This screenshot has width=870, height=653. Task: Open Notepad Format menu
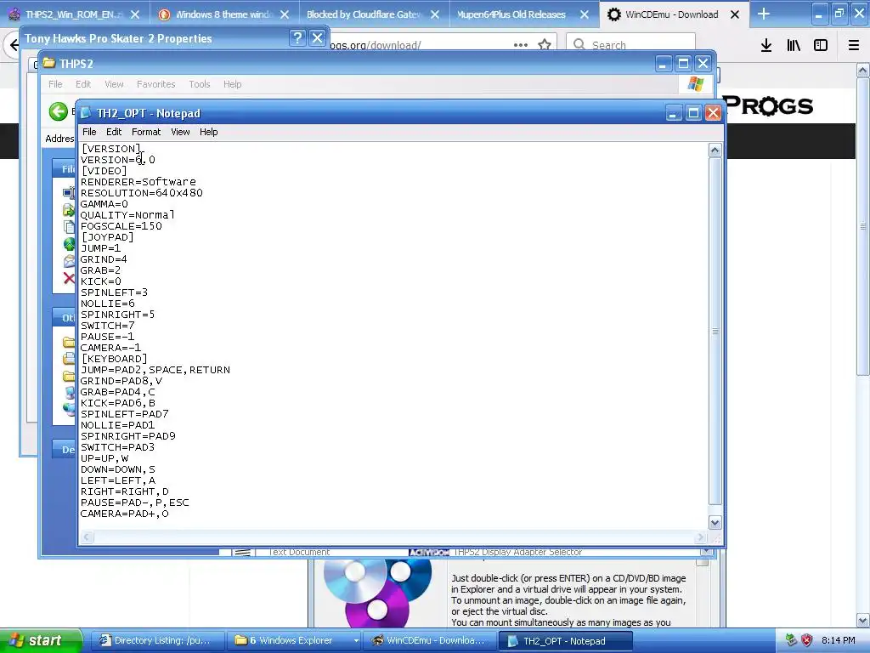[146, 132]
